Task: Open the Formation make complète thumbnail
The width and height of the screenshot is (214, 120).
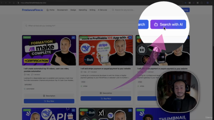Action: (x=49, y=50)
